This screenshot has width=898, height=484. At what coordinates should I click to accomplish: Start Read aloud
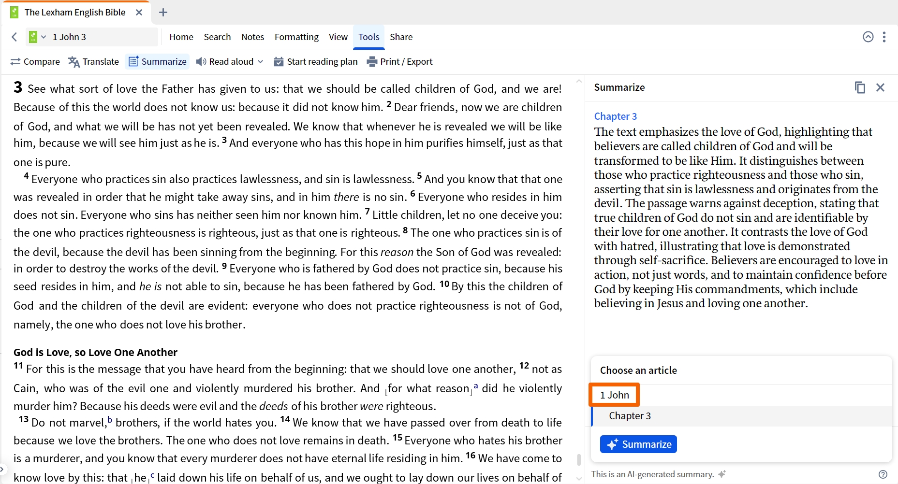225,61
